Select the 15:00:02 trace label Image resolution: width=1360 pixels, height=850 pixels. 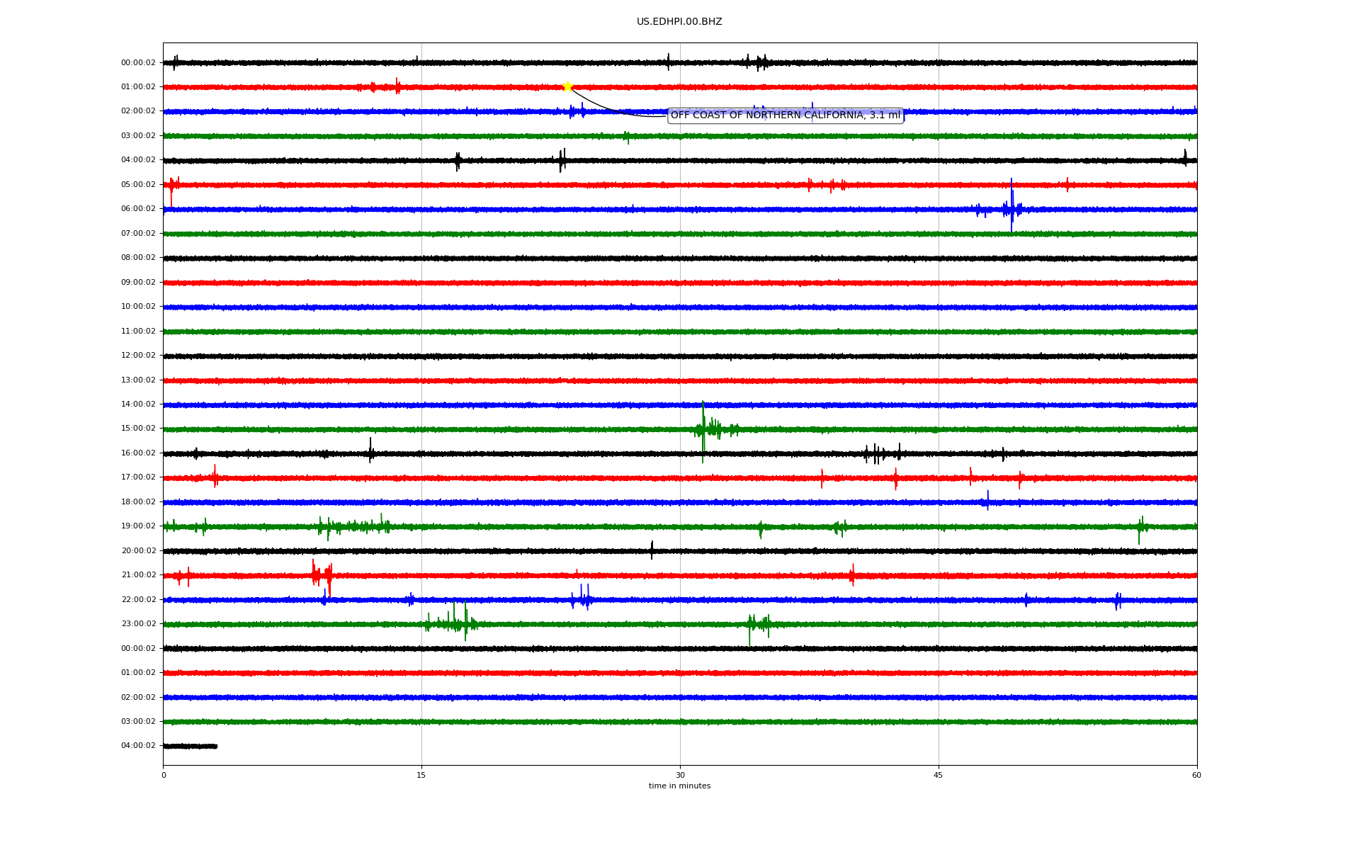(138, 429)
